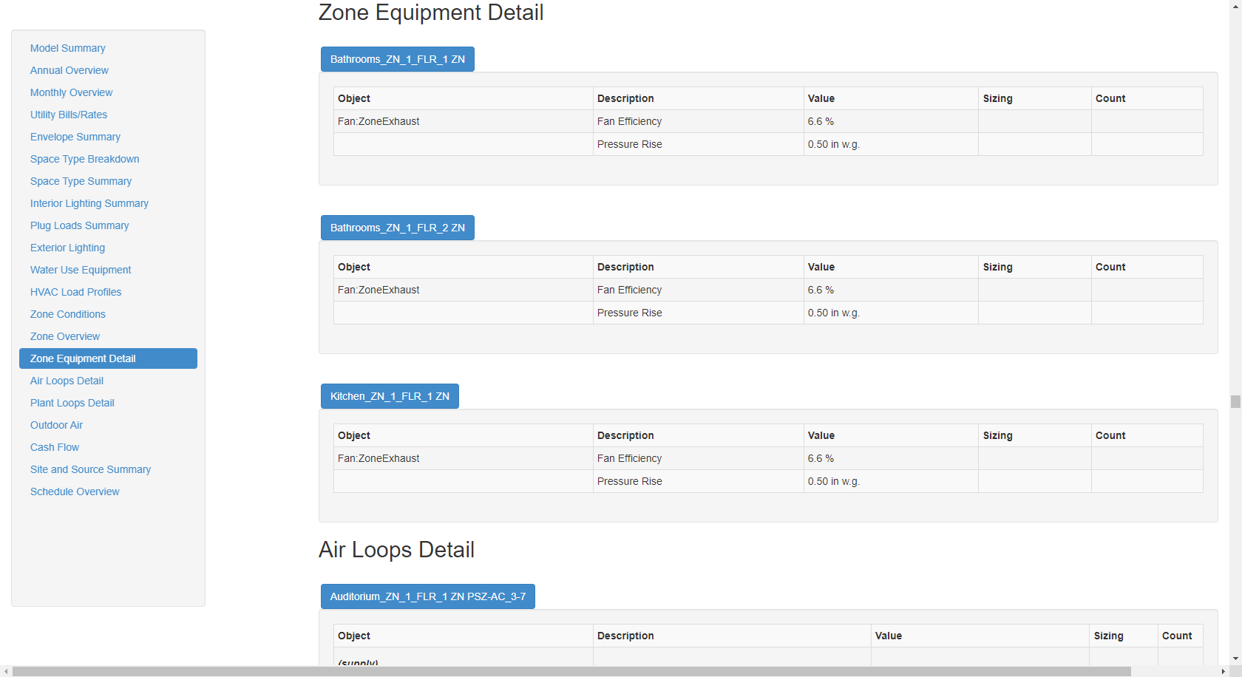Viewport: 1242px width, 677px height.
Task: View the Cash Flow report
Action: [54, 447]
